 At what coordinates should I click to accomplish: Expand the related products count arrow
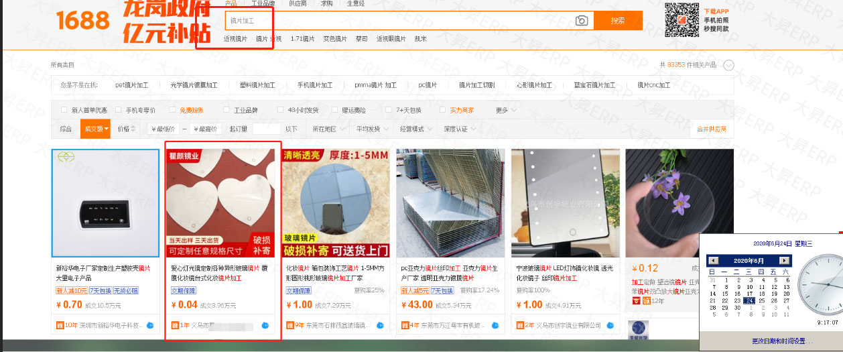click(x=728, y=65)
